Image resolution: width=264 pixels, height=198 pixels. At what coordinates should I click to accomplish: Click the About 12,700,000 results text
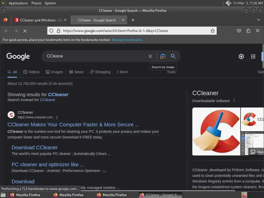pos(40,84)
